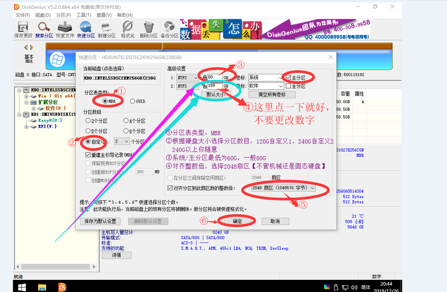Open the Windows Start menu

[22, 287]
